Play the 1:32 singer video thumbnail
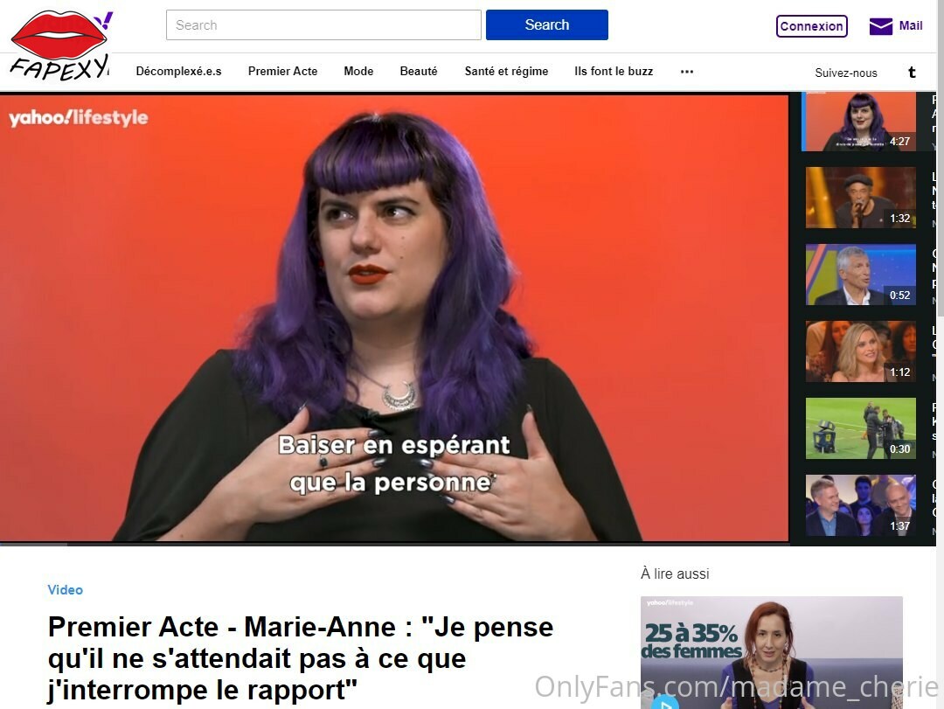 click(x=860, y=198)
